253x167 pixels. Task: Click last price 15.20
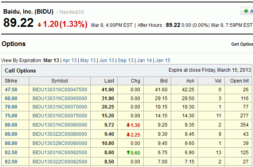pyautogui.click(x=108, y=115)
